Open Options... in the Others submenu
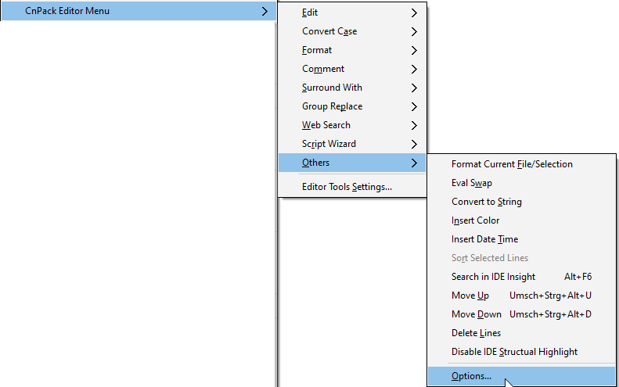Image resolution: width=619 pixels, height=387 pixels. (521, 376)
